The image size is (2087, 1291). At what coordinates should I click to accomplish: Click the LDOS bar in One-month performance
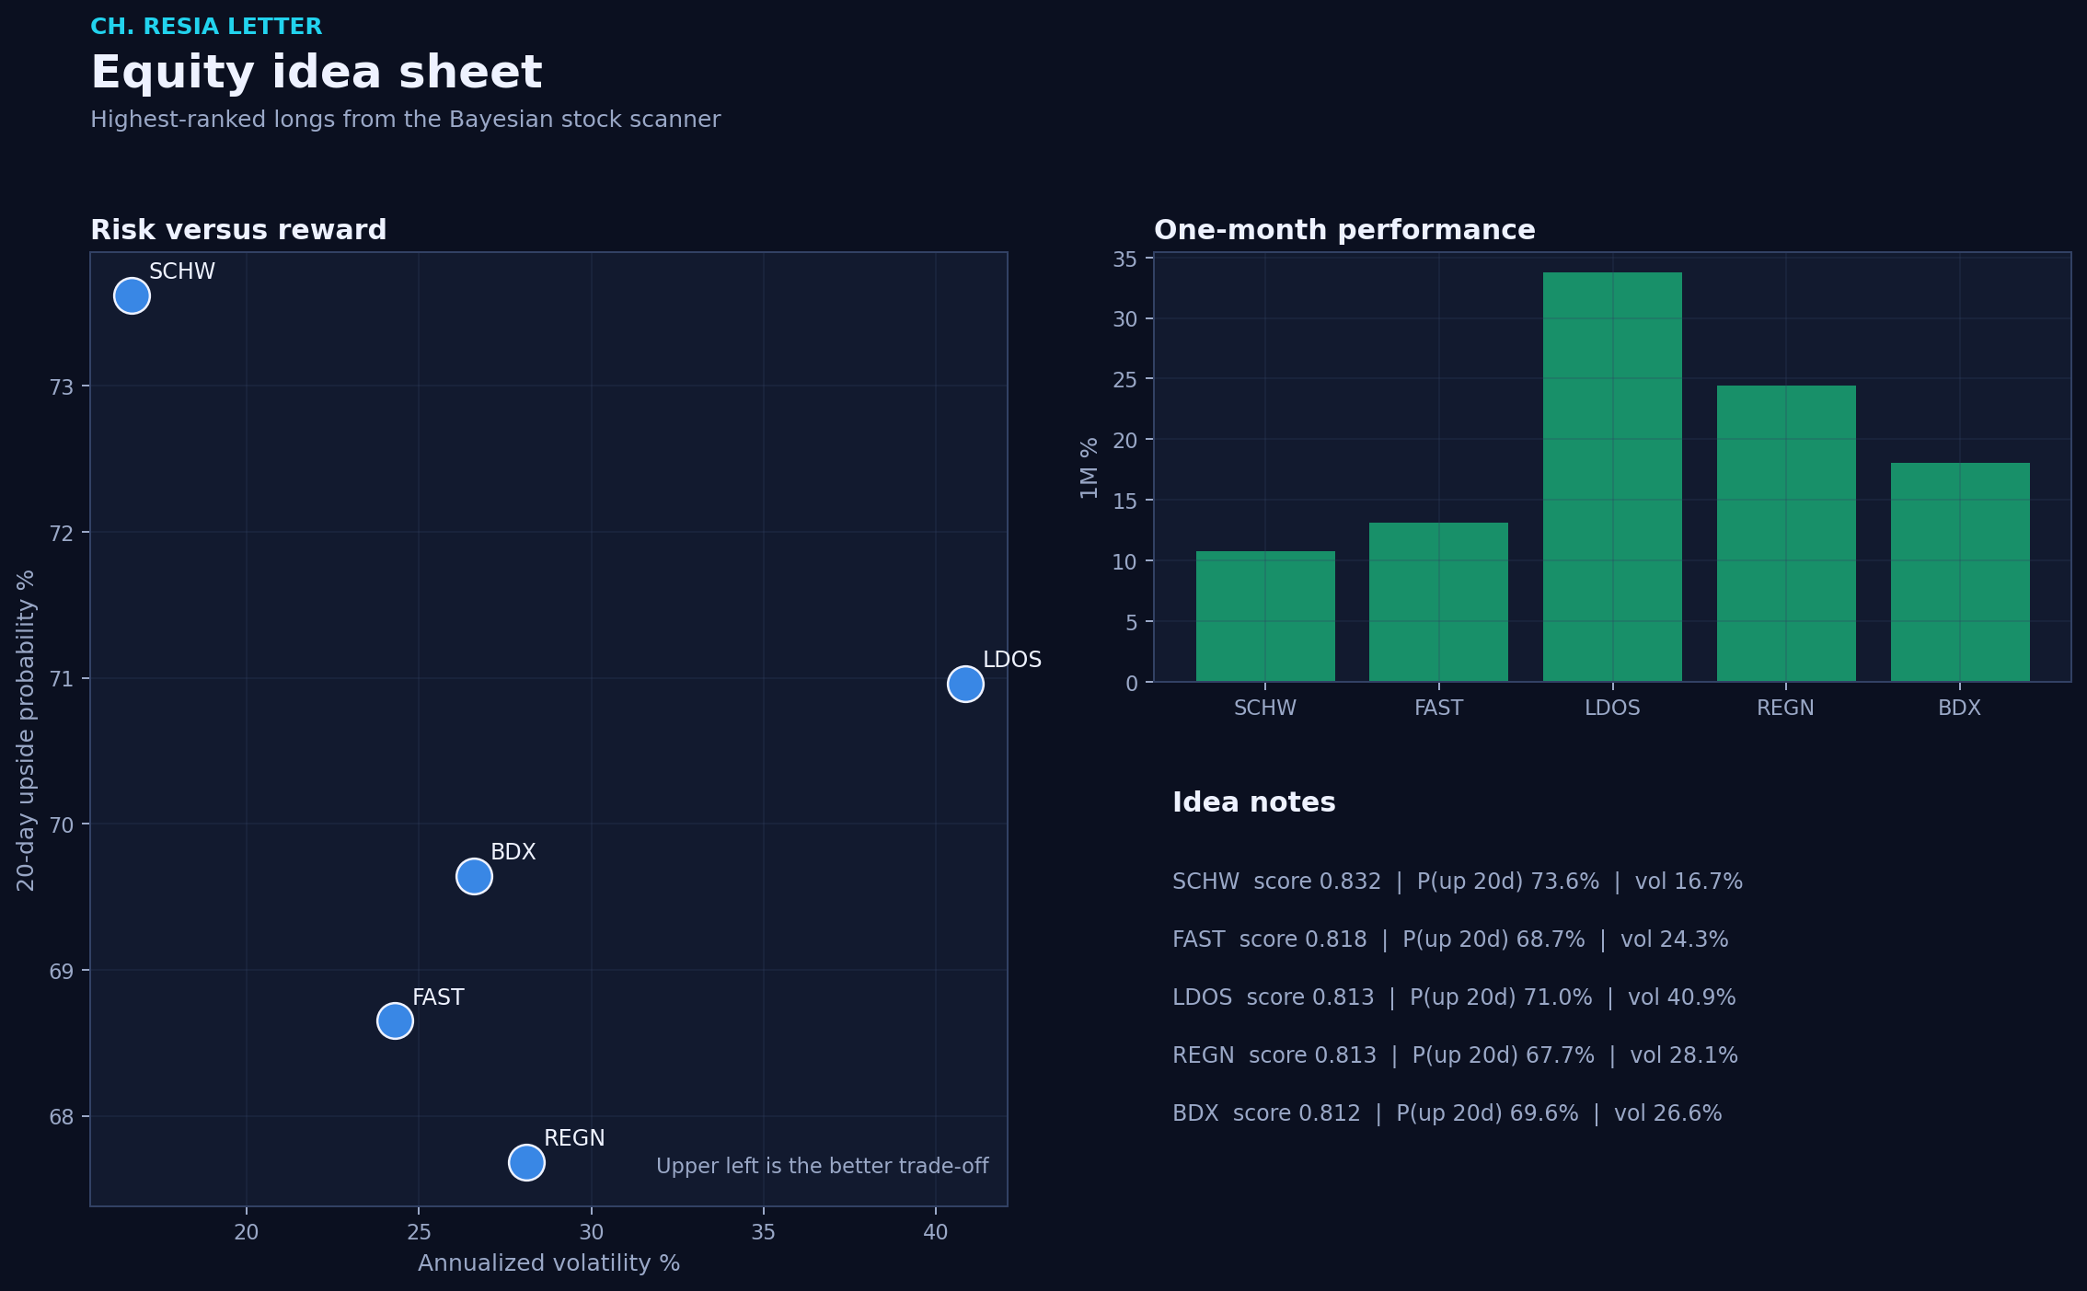pos(1612,477)
